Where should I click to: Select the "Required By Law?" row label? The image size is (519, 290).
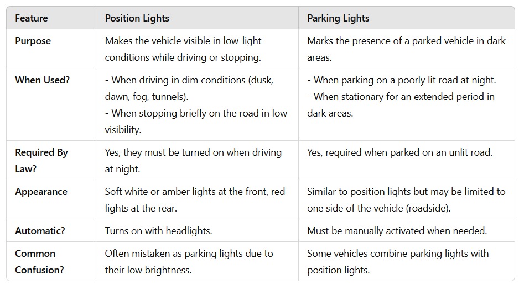click(41, 160)
